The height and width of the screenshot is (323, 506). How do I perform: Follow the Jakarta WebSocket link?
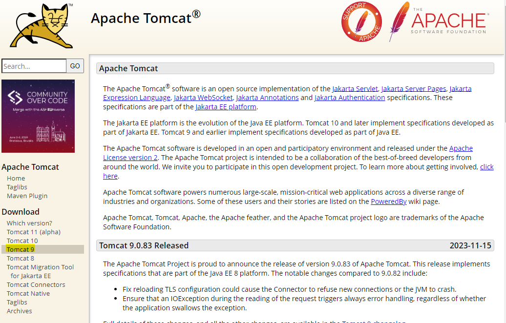(x=203, y=98)
